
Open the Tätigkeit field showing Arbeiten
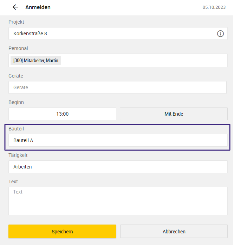[x=118, y=167]
